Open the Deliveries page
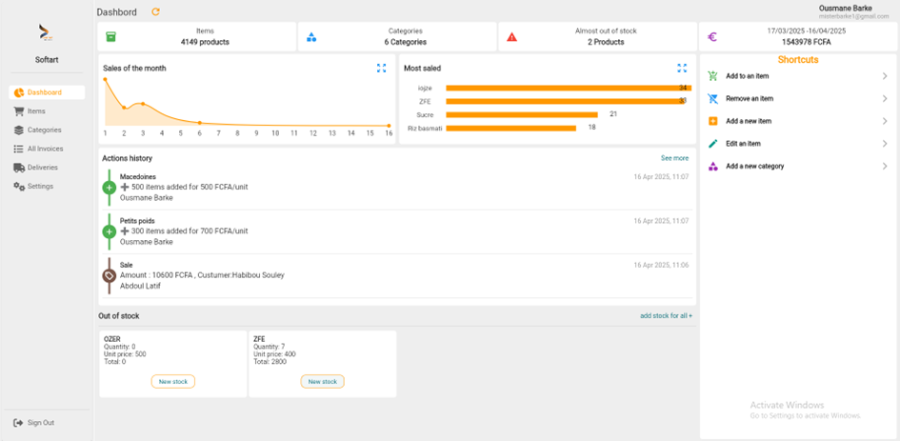The width and height of the screenshot is (900, 441). click(42, 168)
